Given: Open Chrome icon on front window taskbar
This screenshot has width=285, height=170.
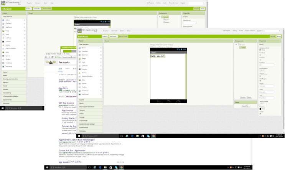Looking at the screenshot, I should point(153,136).
